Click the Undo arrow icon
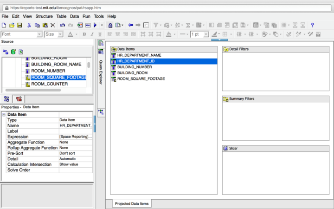Screen dimensions: 334x209 click(x=63, y=25)
